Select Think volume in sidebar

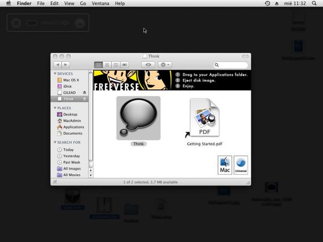pyautogui.click(x=69, y=99)
